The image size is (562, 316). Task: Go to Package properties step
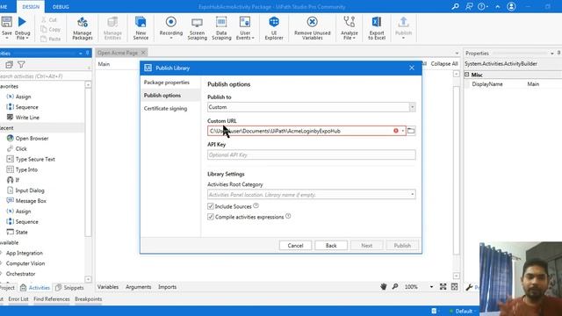click(x=167, y=83)
